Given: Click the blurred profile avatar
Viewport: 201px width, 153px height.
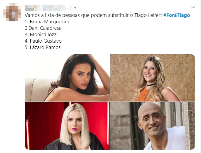Looking at the screenshot, I should (12, 12).
